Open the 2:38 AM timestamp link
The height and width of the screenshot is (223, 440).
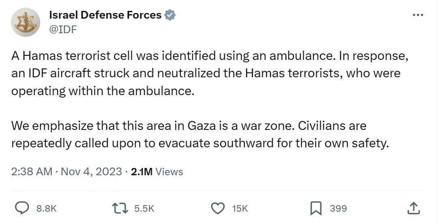(32, 172)
